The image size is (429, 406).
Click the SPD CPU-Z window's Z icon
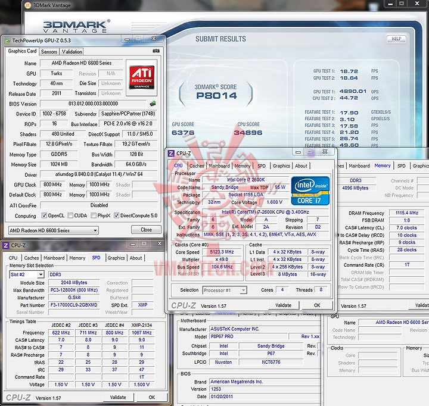[5, 245]
